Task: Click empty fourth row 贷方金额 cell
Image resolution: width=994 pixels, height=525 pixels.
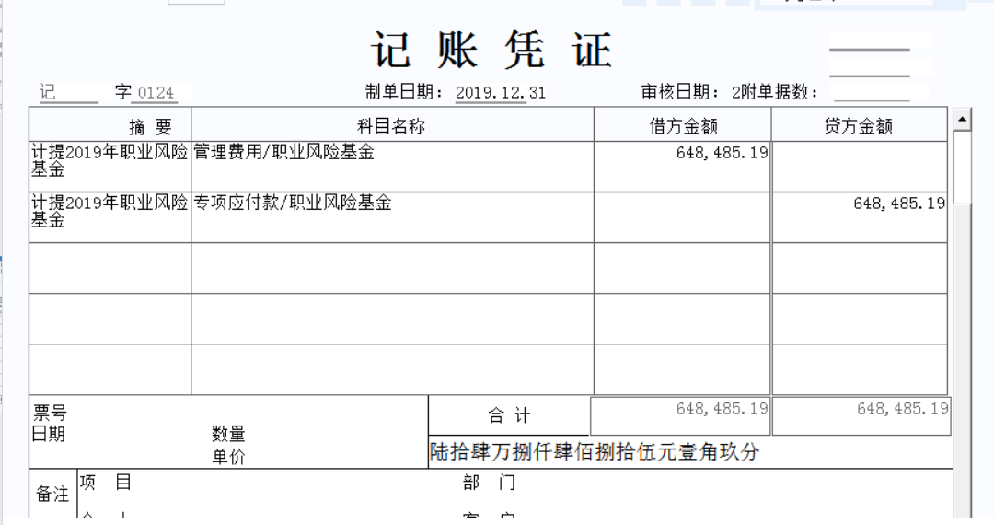Action: click(859, 319)
